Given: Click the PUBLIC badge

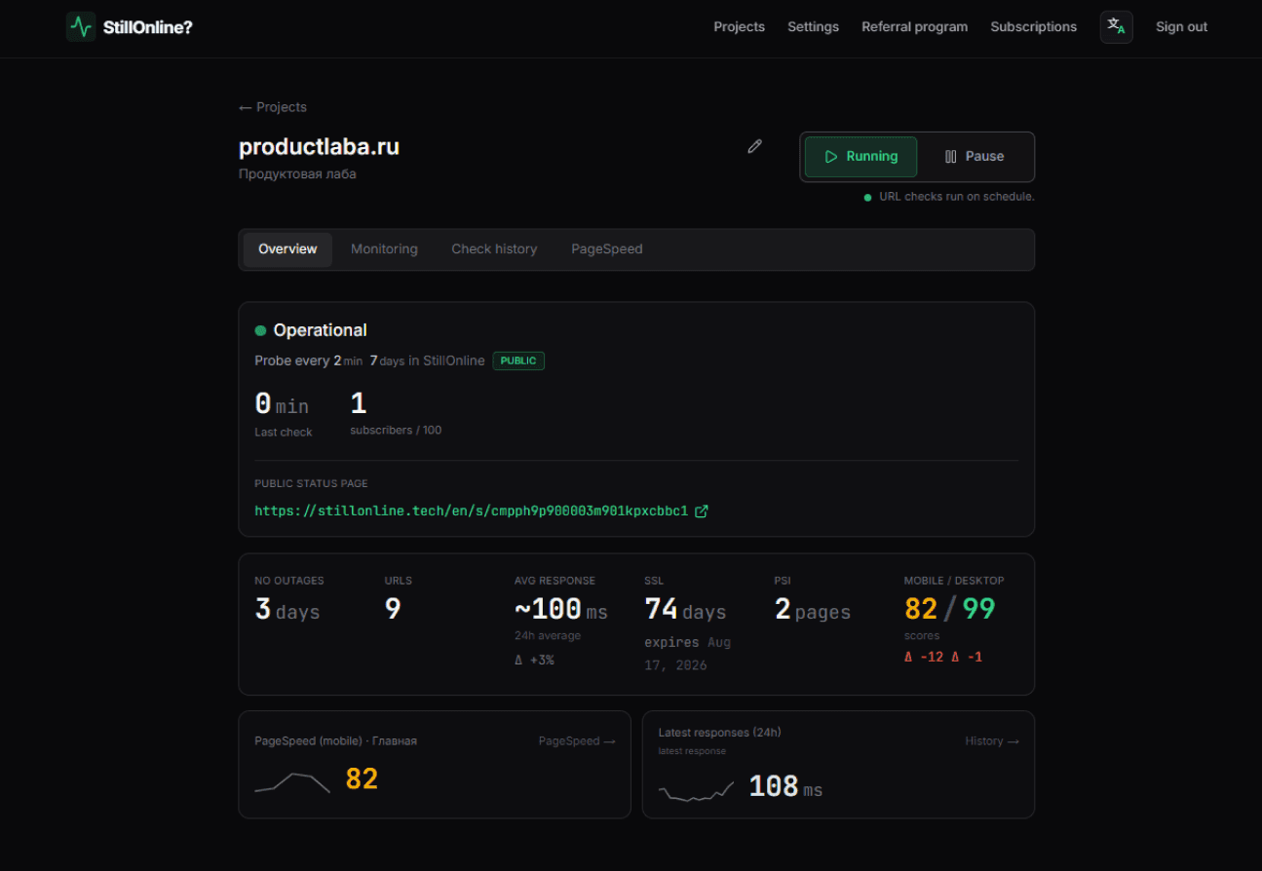Looking at the screenshot, I should pos(518,360).
